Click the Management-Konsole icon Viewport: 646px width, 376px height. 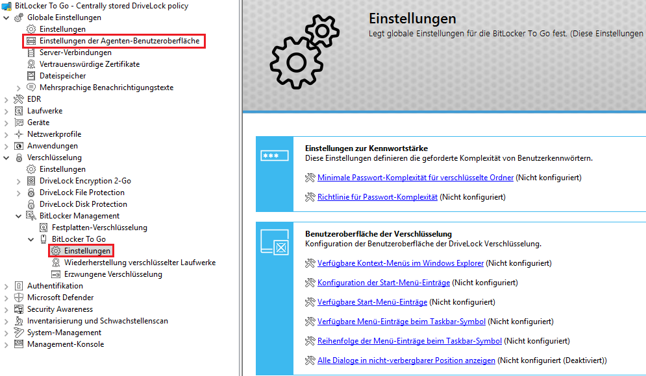19,344
